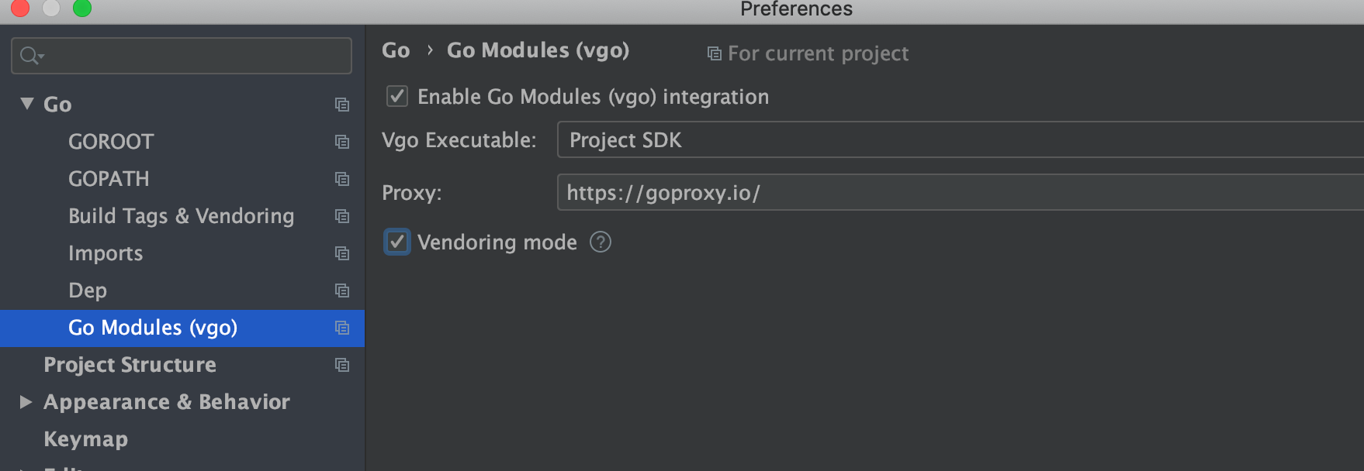Click project icon beside Build Tags & Vendoring
This screenshot has height=471, width=1364.
(341, 216)
